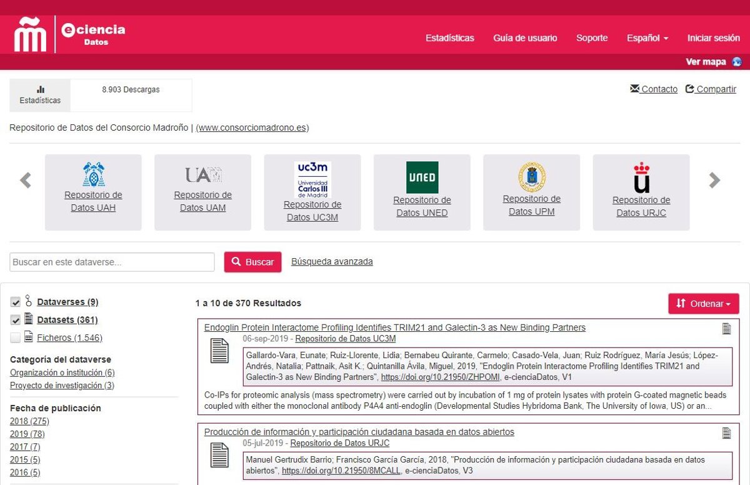Screen dimensions: 750x485
Task: Open the UC3M repository logo
Action: coord(312,179)
